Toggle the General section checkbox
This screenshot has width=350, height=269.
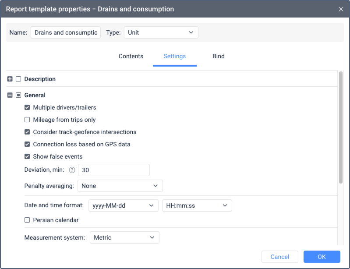click(x=18, y=95)
